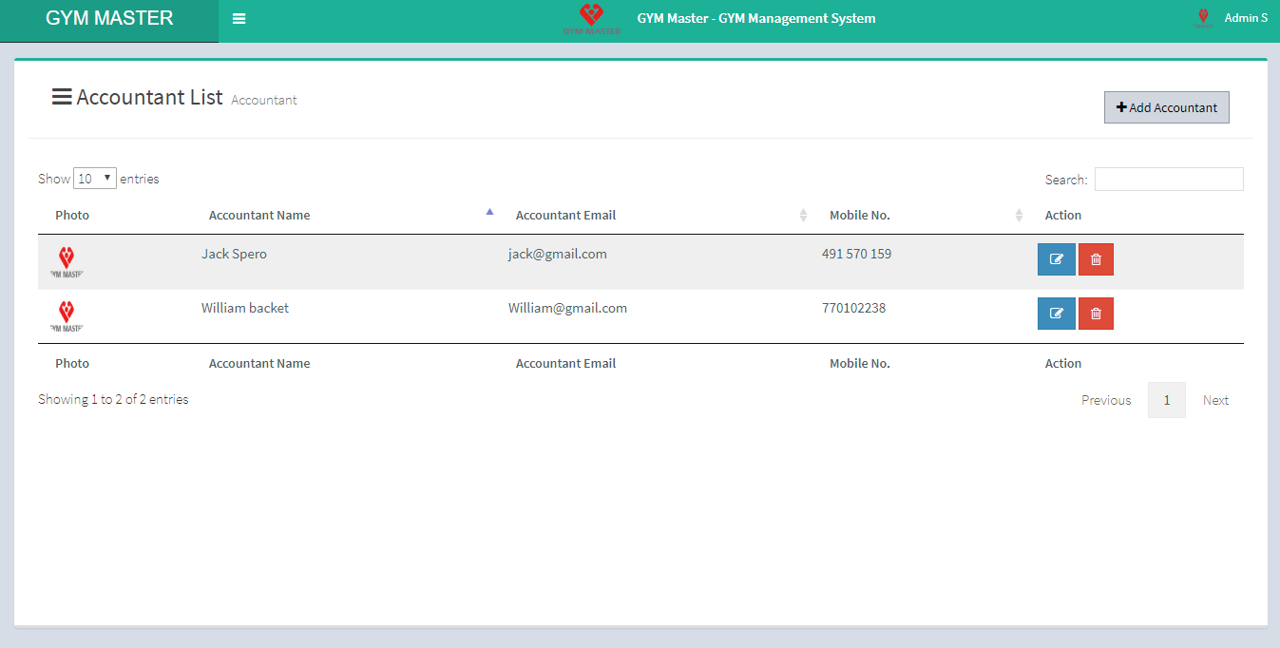This screenshot has width=1280, height=648.
Task: Edit Jack Spero's accountant record
Action: 1056,259
